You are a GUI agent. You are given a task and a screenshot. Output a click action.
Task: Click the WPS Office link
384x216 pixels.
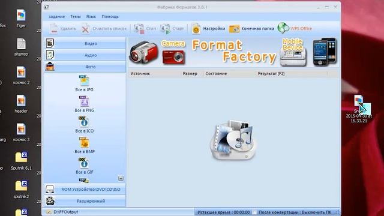(295, 28)
